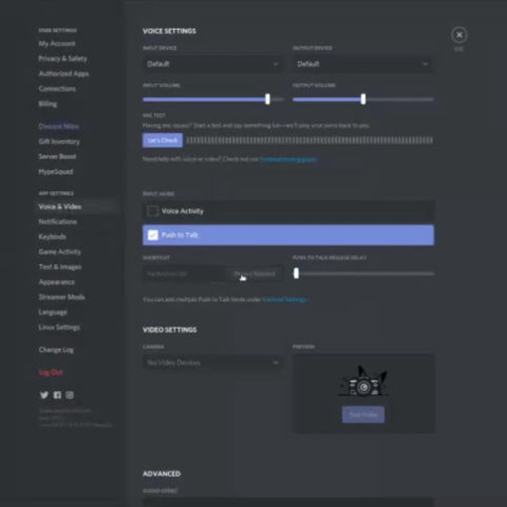Image resolution: width=507 pixels, height=507 pixels.
Task: Click the "VOICE SETTINGS" heading
Action: point(169,31)
